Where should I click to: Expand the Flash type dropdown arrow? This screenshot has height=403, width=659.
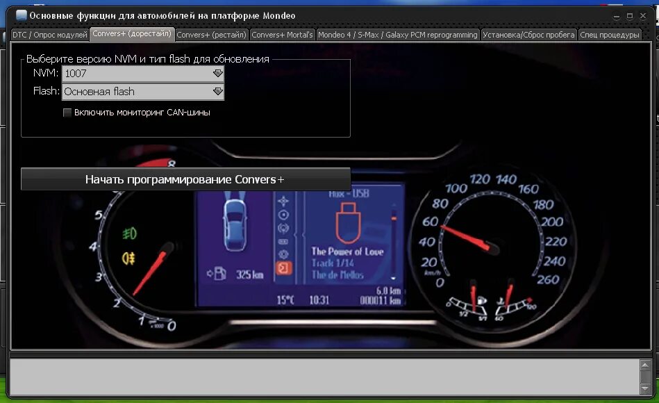tap(218, 91)
